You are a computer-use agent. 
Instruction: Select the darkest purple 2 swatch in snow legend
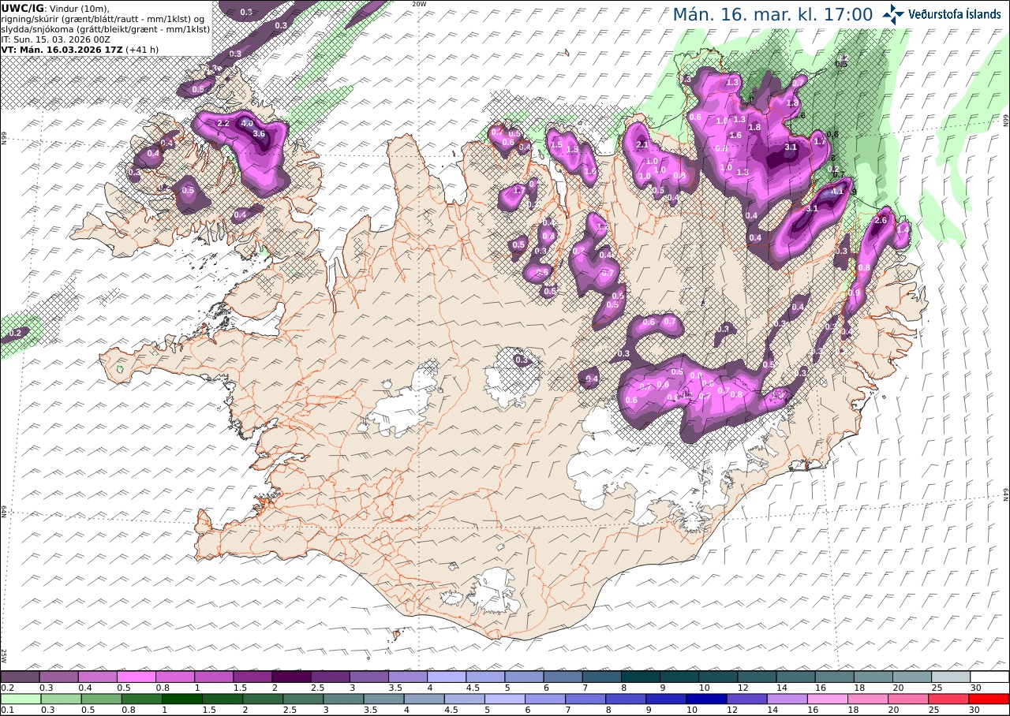pyautogui.click(x=290, y=677)
